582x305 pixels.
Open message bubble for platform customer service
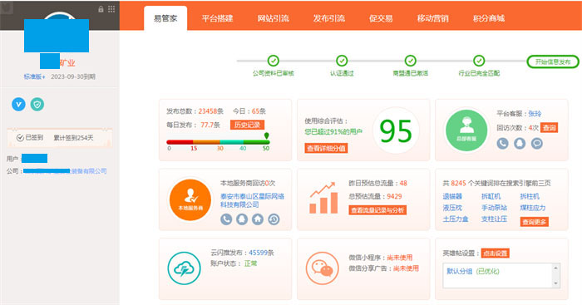tap(537, 143)
